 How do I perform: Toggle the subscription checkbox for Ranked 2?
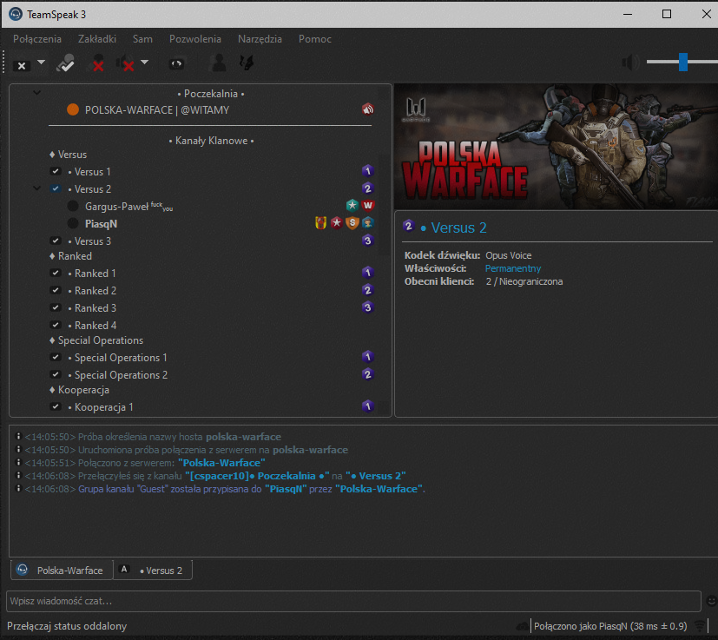(56, 290)
